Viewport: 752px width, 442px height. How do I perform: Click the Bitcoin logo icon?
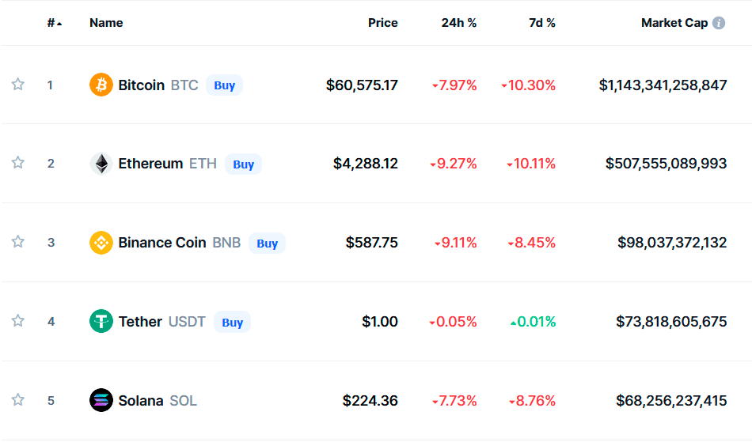coord(101,85)
